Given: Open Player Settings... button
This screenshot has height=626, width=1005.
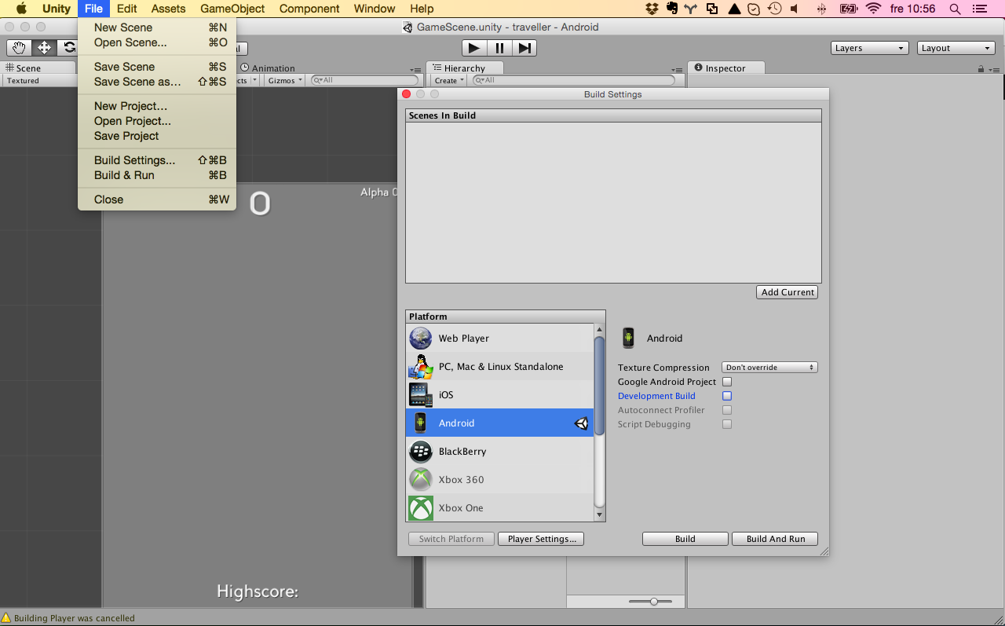Looking at the screenshot, I should (x=541, y=539).
